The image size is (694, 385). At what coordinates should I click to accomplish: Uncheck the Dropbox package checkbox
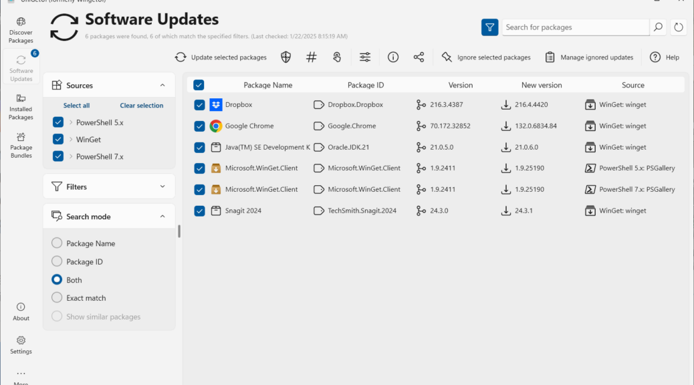click(x=200, y=105)
